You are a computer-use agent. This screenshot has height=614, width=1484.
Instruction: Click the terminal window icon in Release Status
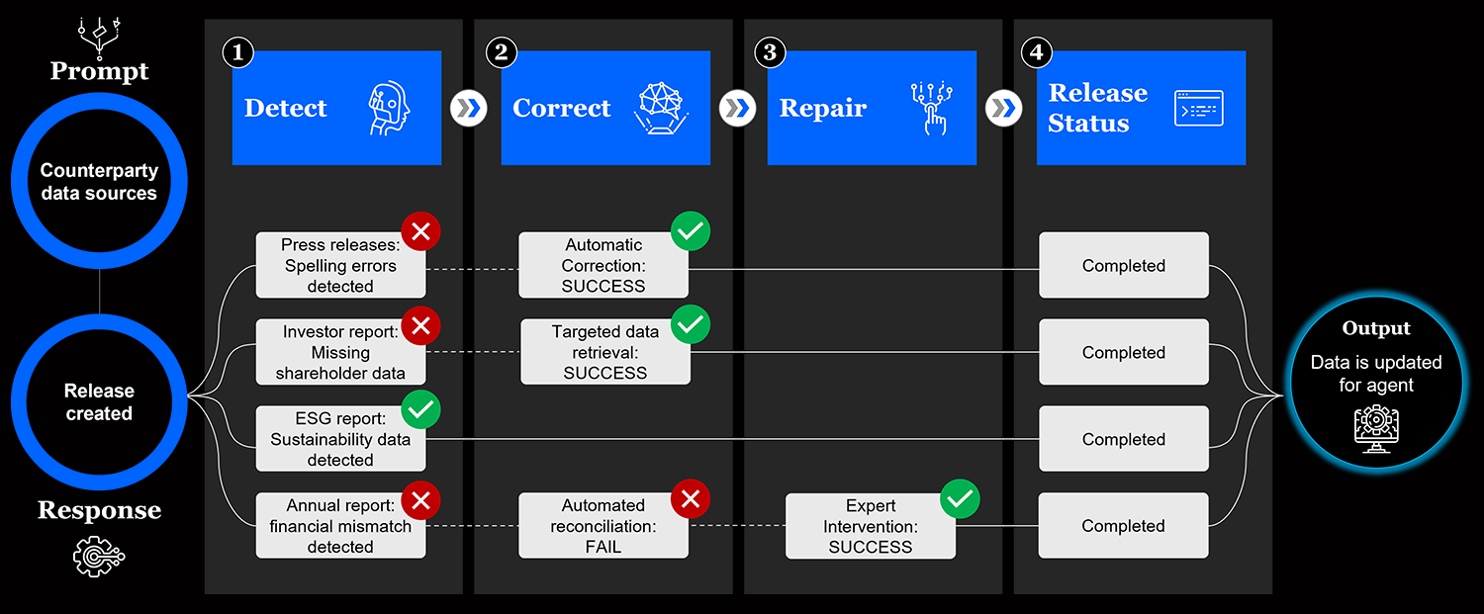[x=1198, y=108]
